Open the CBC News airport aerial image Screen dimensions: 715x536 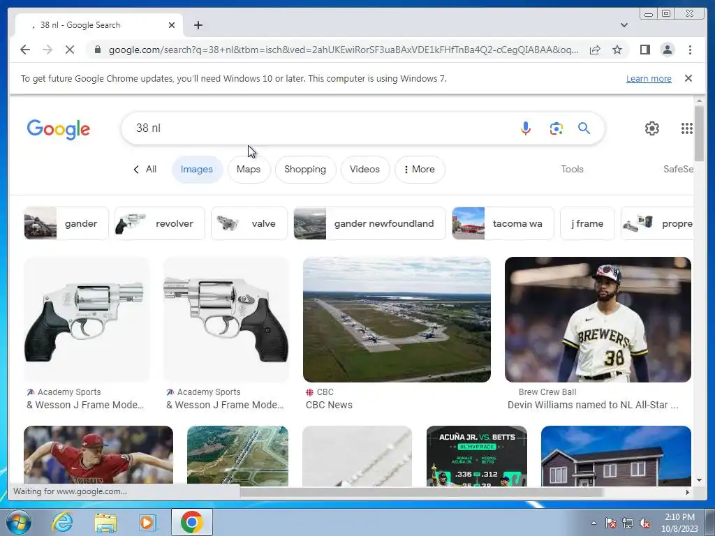(x=397, y=320)
